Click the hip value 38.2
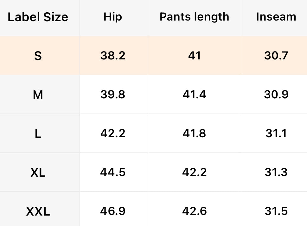 point(113,56)
